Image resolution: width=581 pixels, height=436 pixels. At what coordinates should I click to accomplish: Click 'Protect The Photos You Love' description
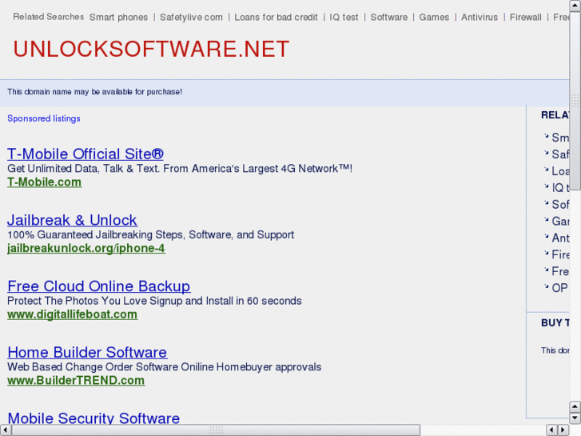pyautogui.click(x=154, y=301)
